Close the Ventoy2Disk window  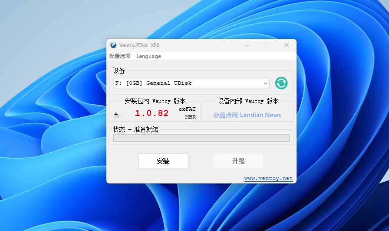click(287, 45)
